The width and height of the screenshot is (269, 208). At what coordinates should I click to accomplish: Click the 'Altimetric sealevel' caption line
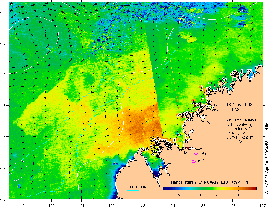[x=242, y=120]
